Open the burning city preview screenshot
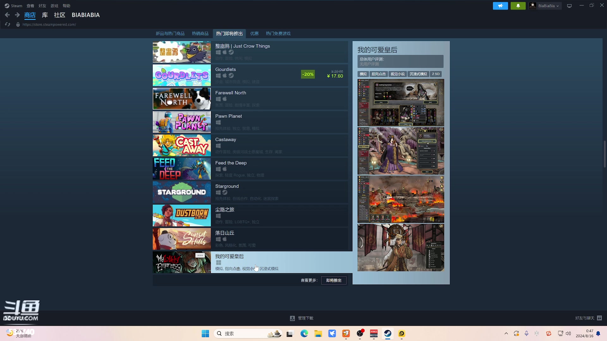The width and height of the screenshot is (607, 341). click(401, 199)
